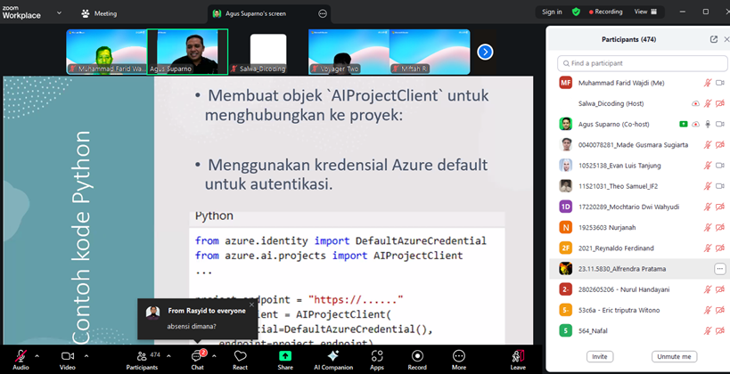
Task: Start video with the Video button
Action: click(x=68, y=360)
